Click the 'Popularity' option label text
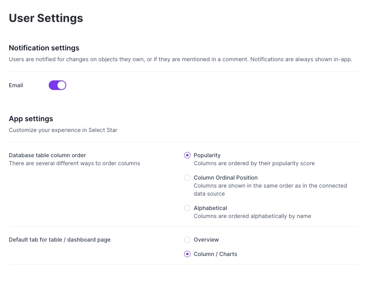Viewport: 369px width, 284px height. (207, 155)
